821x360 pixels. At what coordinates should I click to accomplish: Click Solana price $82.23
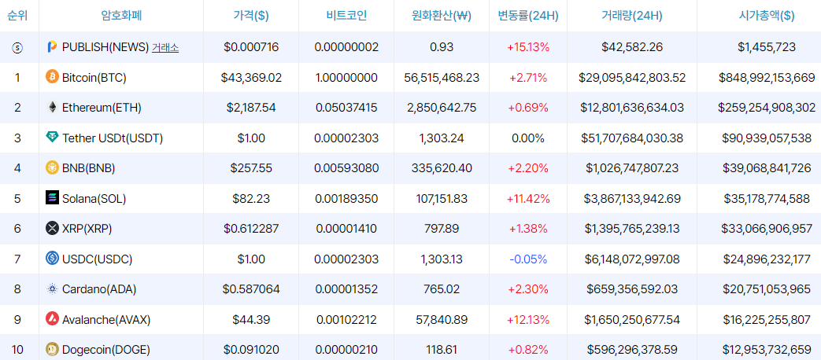[251, 199]
